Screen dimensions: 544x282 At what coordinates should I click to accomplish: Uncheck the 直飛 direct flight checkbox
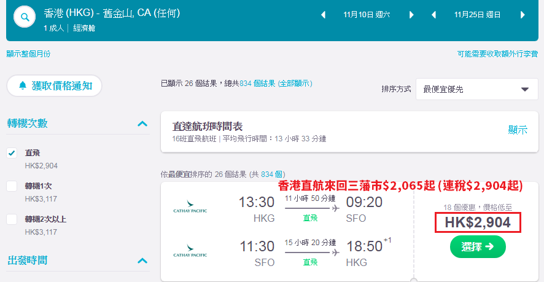coord(12,153)
